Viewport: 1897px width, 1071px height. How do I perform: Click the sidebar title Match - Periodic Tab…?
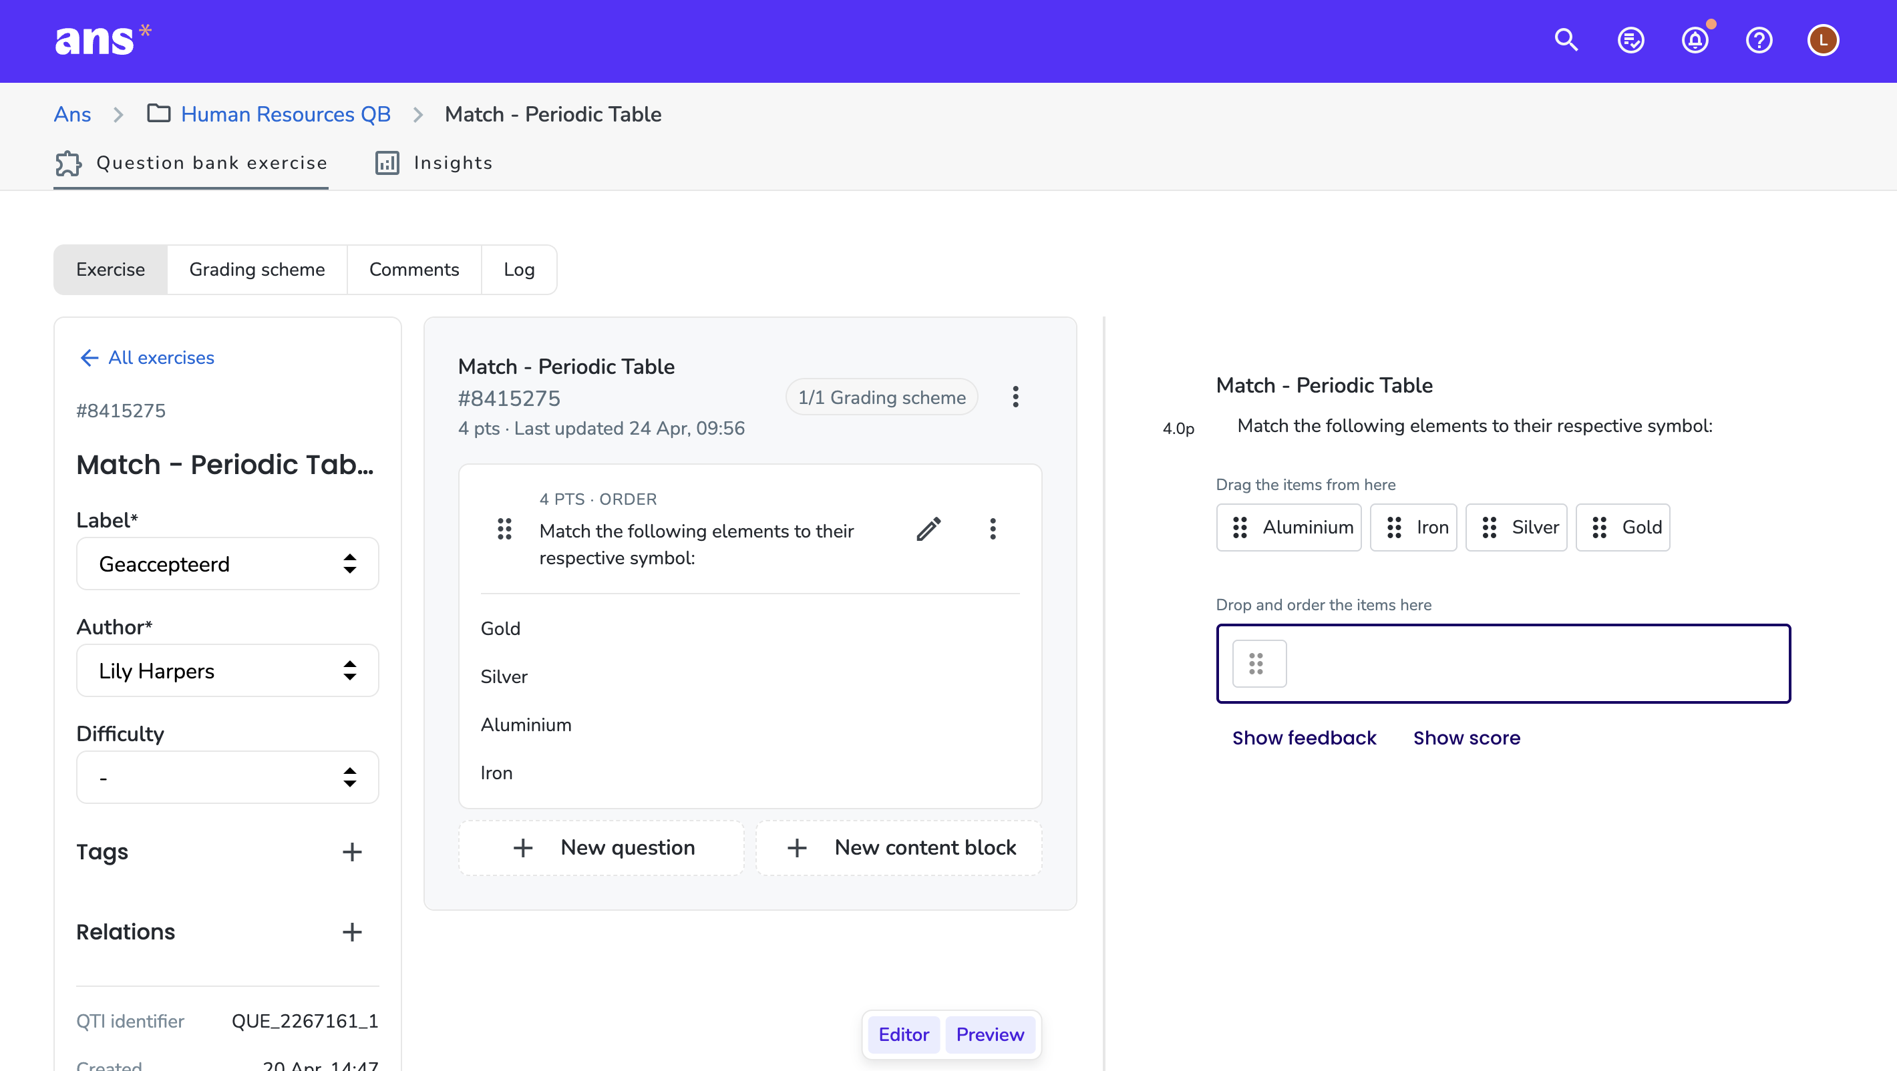pyautogui.click(x=225, y=465)
